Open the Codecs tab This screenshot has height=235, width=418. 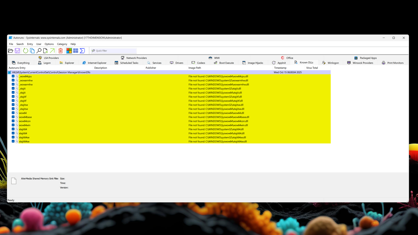tap(198, 63)
